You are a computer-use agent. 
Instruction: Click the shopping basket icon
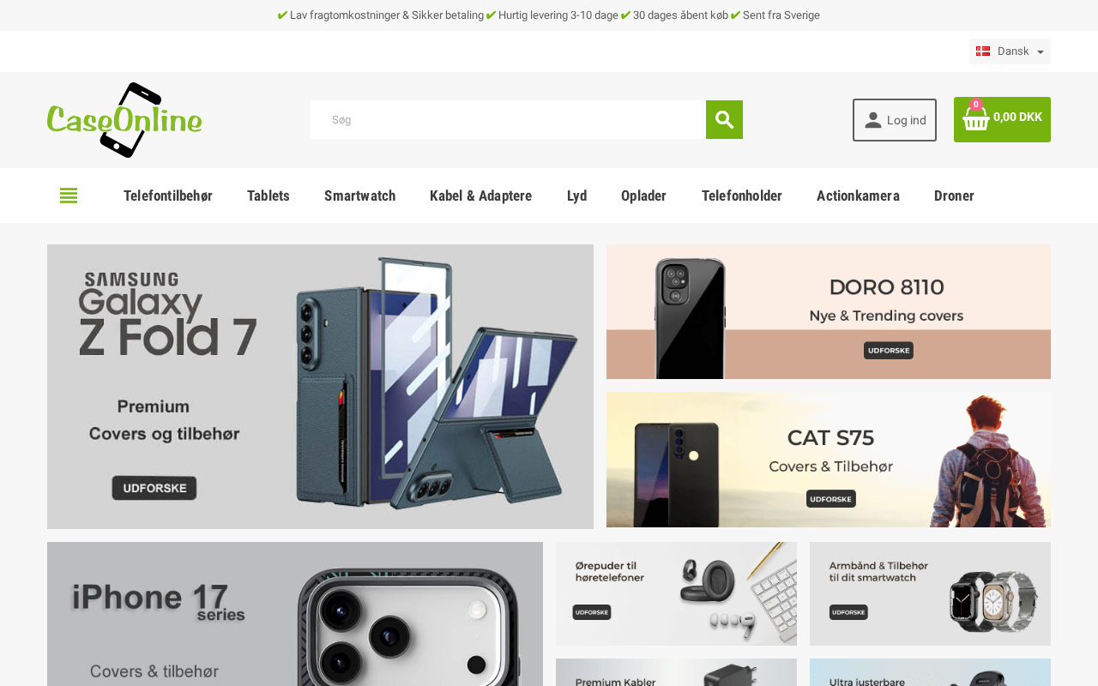[975, 117]
